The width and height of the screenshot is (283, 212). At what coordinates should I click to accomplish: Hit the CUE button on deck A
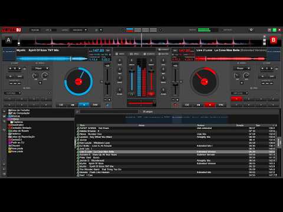tap(61, 105)
